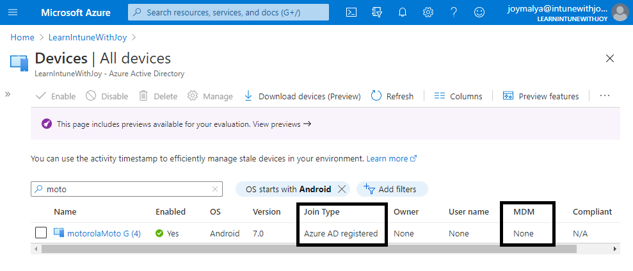Click the green Yes enabled status icon
The width and height of the screenshot is (633, 271).
point(159,233)
